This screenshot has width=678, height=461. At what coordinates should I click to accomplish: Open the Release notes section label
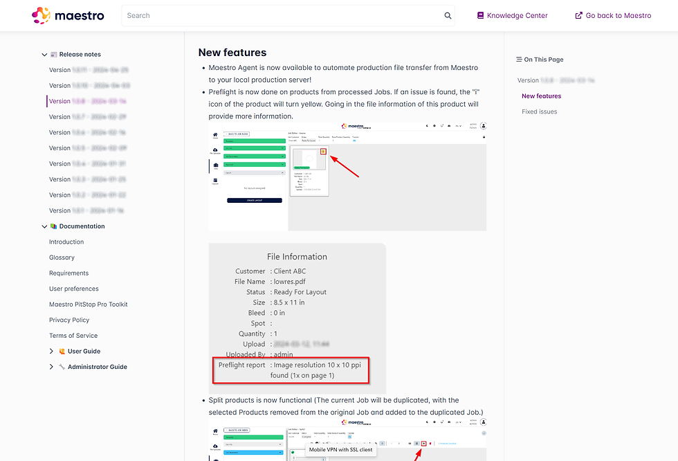(x=80, y=55)
